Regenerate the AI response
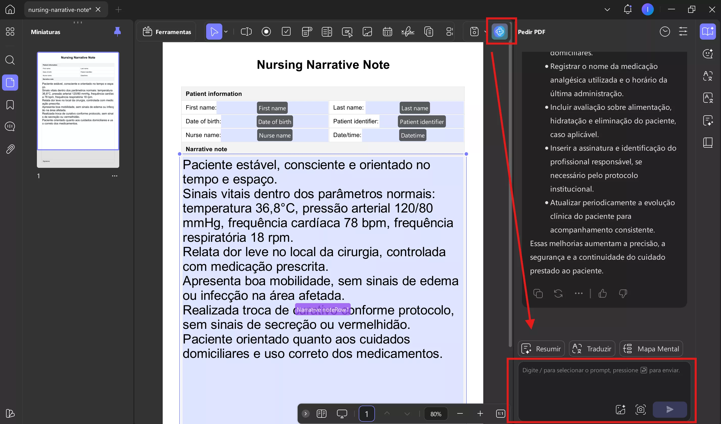Viewport: 721px width, 424px height. click(x=558, y=294)
